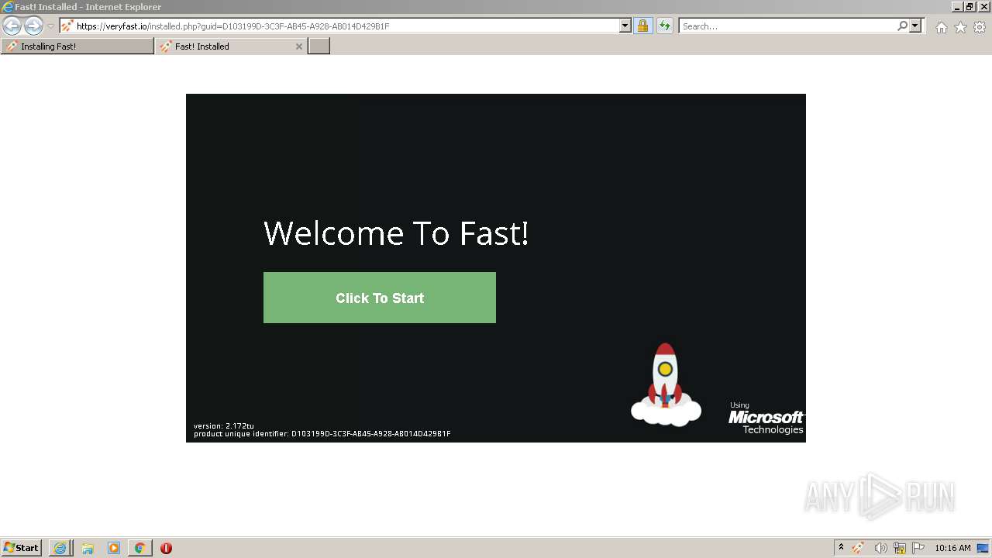
Task: Restore down the Internet Explorer window
Action: click(x=970, y=7)
